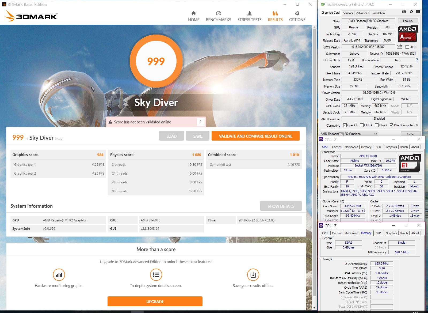Click the In-depth system details icon
Screen dimensions: 428x313
point(156,275)
